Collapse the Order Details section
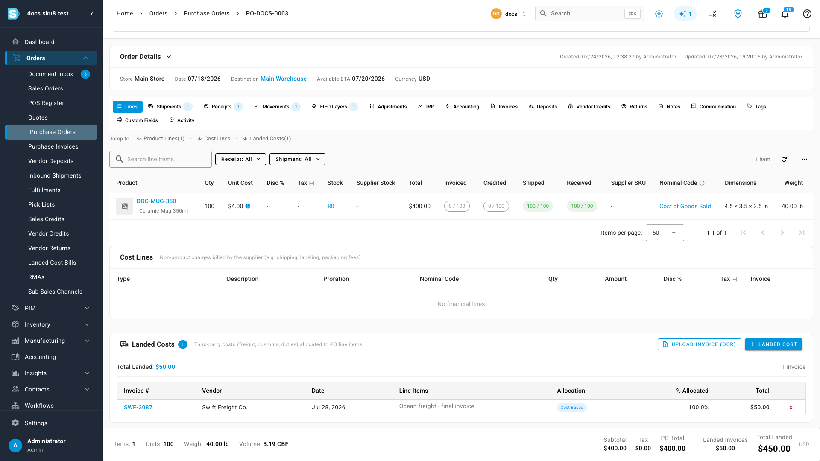The height and width of the screenshot is (461, 820). tap(169, 57)
